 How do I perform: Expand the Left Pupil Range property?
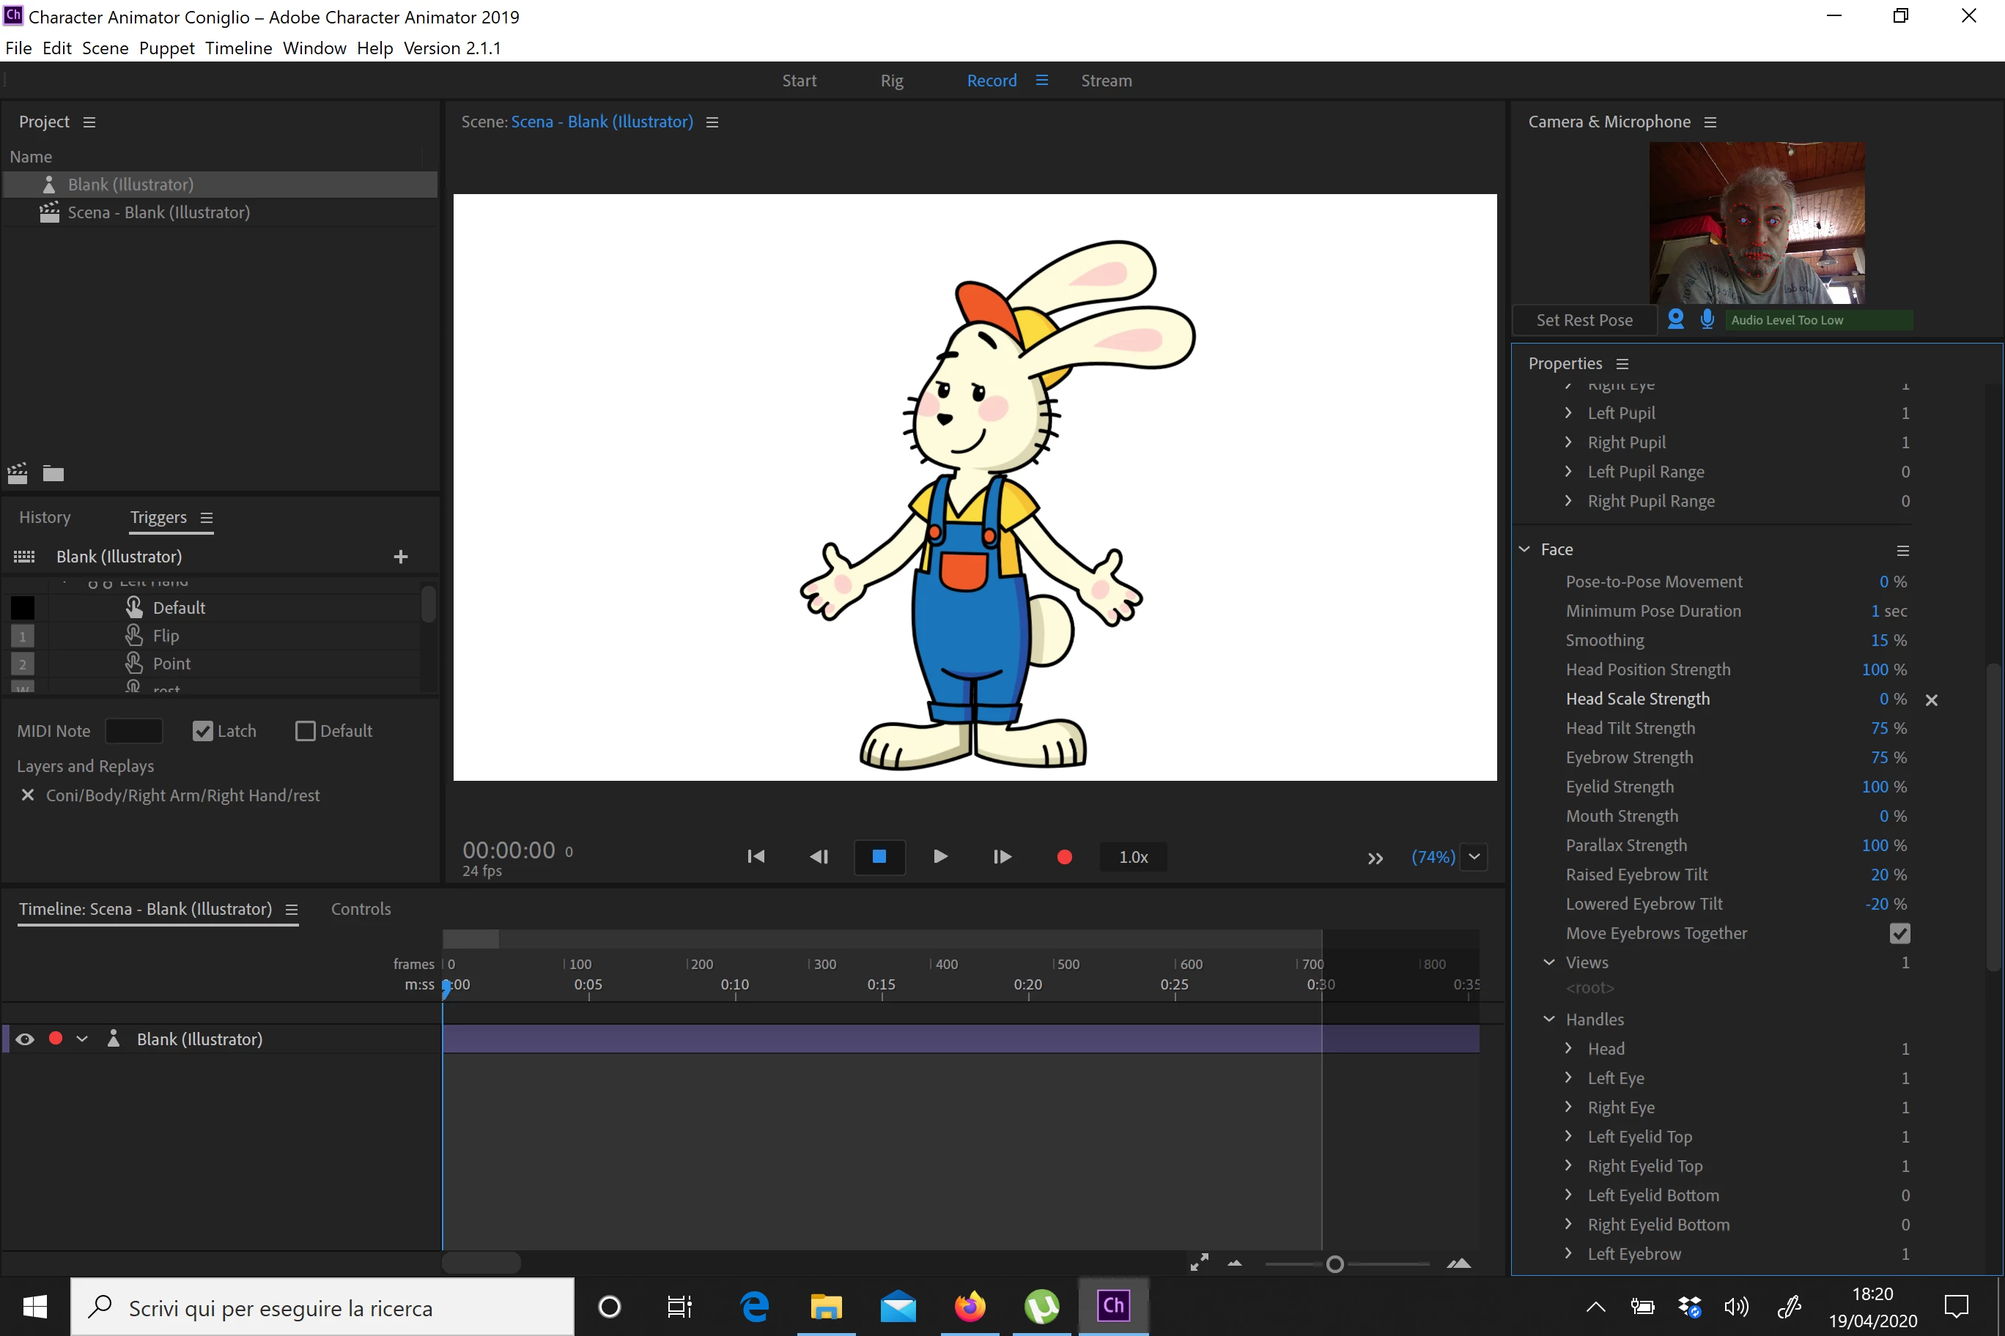(1568, 471)
